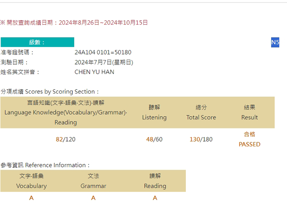Click the Total Score column header
287x213 pixels.
[201, 112]
